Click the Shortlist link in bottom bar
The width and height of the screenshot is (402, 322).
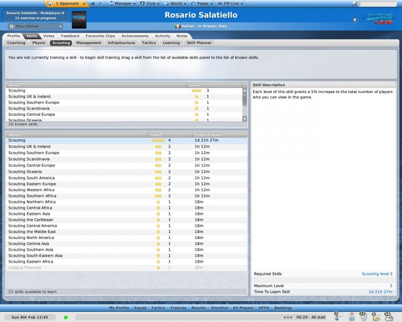219,308
